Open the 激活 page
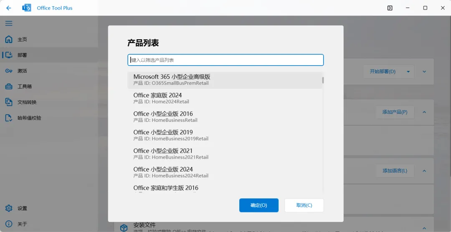Image resolution: width=451 pixels, height=232 pixels. (x=49, y=71)
